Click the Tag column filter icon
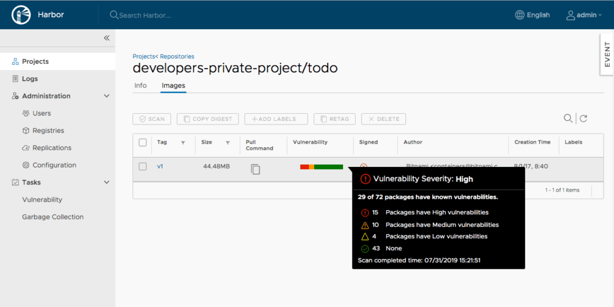This screenshot has height=307, width=614. (x=183, y=142)
